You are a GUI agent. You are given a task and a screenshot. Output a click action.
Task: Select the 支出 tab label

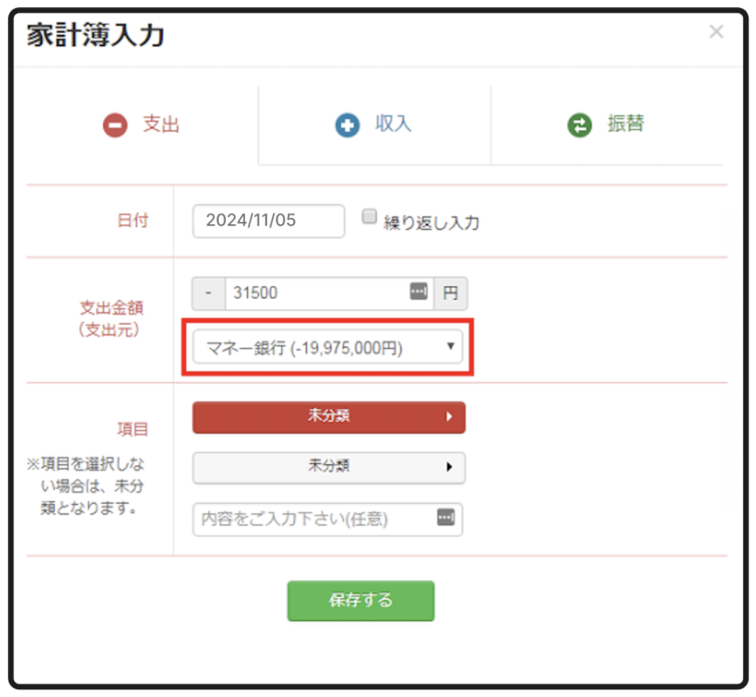(x=161, y=126)
